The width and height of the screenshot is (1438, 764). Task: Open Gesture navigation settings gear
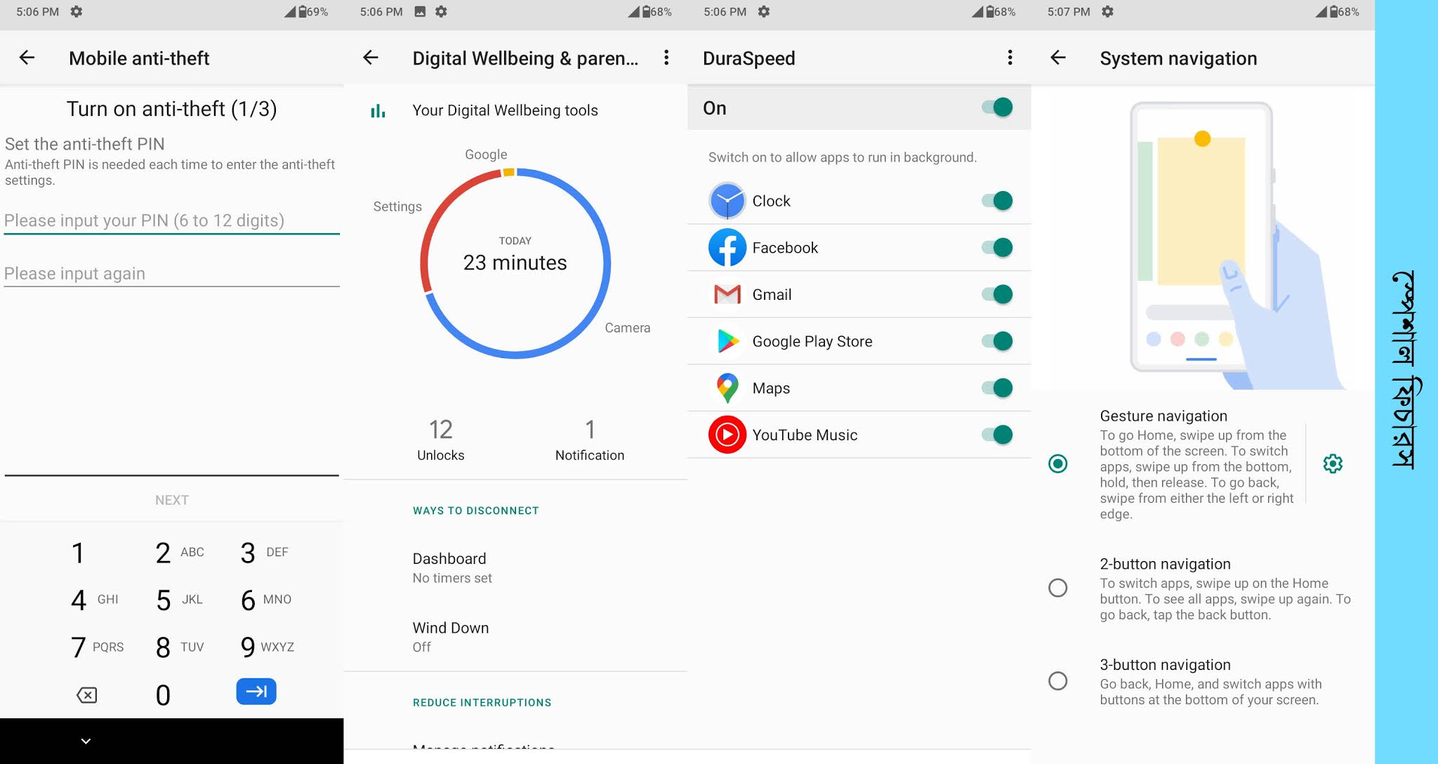tap(1332, 463)
